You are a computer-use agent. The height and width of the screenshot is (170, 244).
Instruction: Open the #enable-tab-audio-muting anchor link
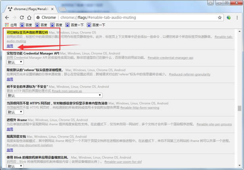(x=224, y=37)
